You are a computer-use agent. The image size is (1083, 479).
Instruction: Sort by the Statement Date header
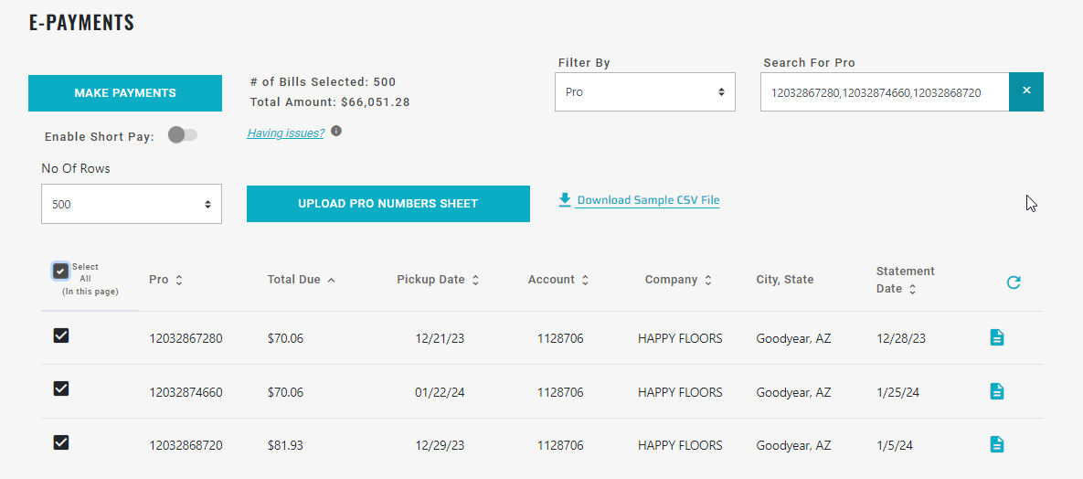coord(904,280)
